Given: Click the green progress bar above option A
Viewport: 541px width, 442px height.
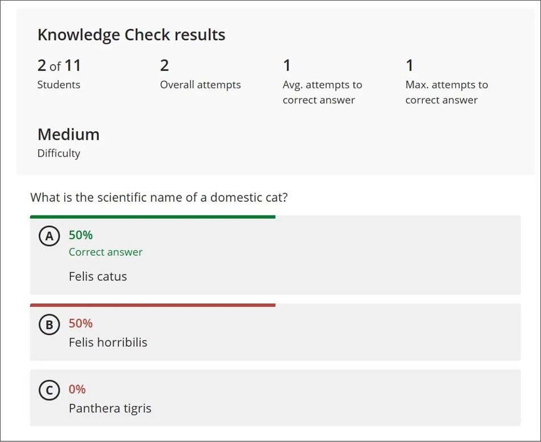Looking at the screenshot, I should point(152,216).
